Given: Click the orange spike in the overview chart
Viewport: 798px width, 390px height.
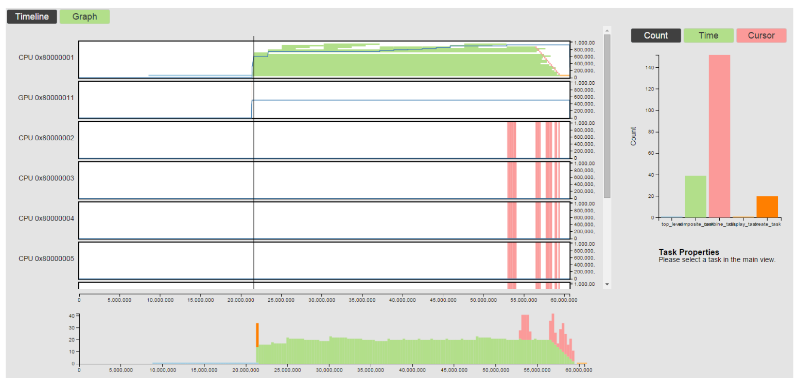Looking at the screenshot, I should pyautogui.click(x=257, y=335).
